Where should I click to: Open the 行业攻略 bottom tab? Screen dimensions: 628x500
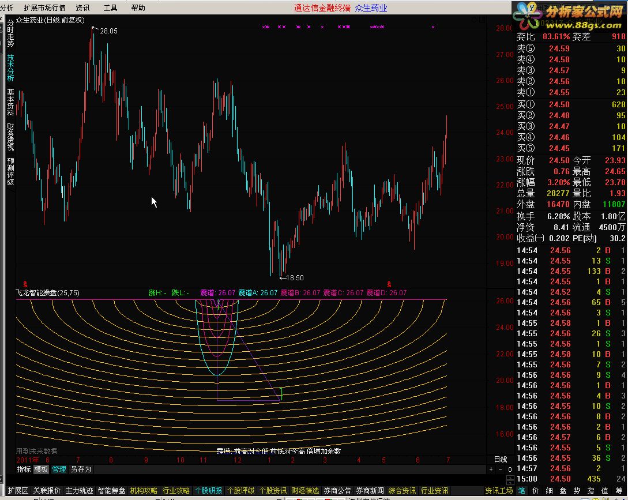click(176, 491)
